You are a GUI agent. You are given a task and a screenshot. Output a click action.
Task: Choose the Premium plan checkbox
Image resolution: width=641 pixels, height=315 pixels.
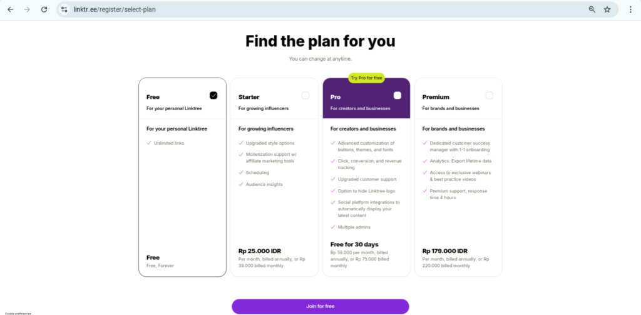(490, 95)
